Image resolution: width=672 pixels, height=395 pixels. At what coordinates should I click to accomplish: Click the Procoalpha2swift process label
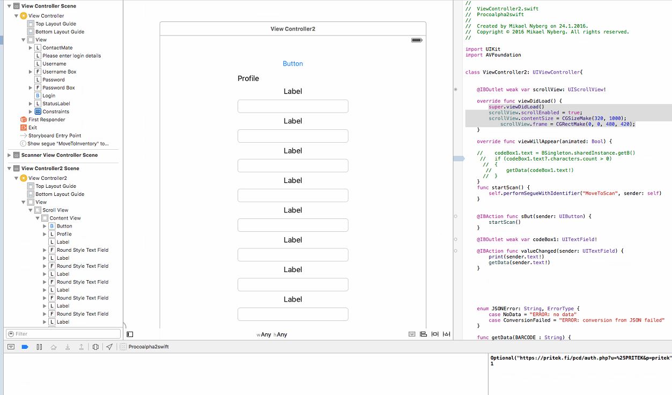(x=149, y=347)
